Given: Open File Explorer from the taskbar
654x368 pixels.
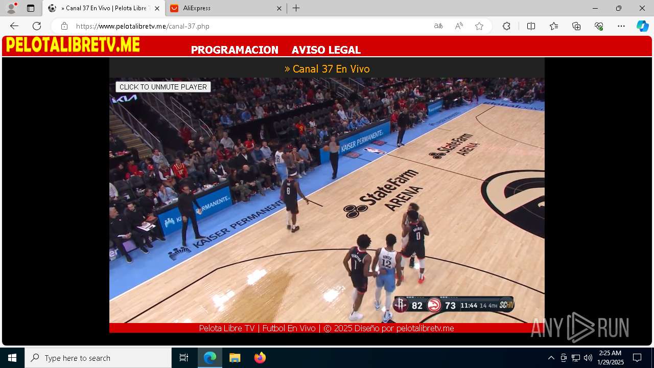Looking at the screenshot, I should [235, 358].
